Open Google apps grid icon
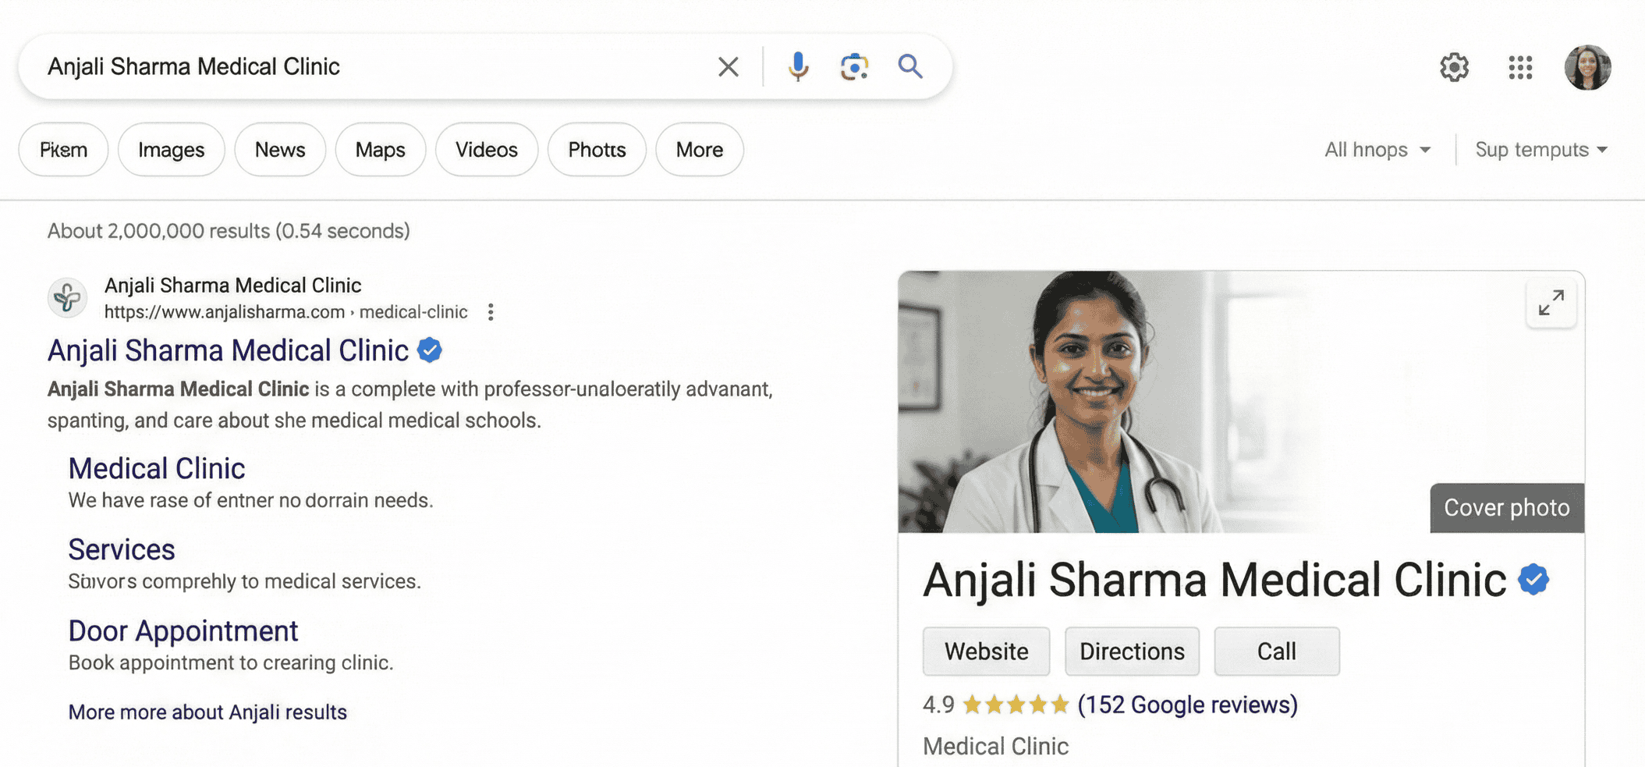 pos(1520,67)
